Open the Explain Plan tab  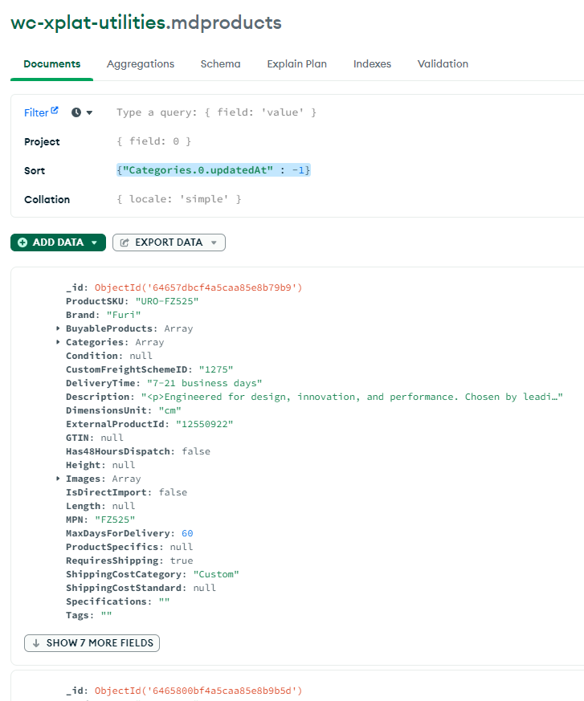tap(296, 64)
